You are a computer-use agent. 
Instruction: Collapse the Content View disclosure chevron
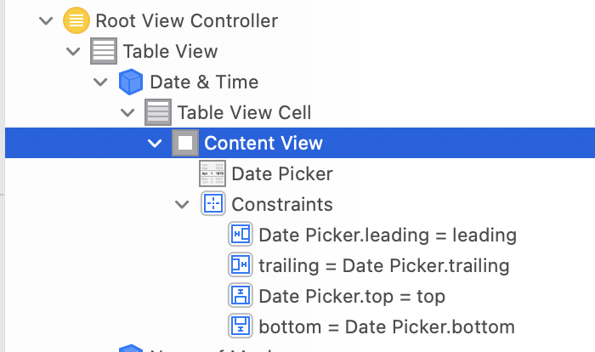pos(155,144)
